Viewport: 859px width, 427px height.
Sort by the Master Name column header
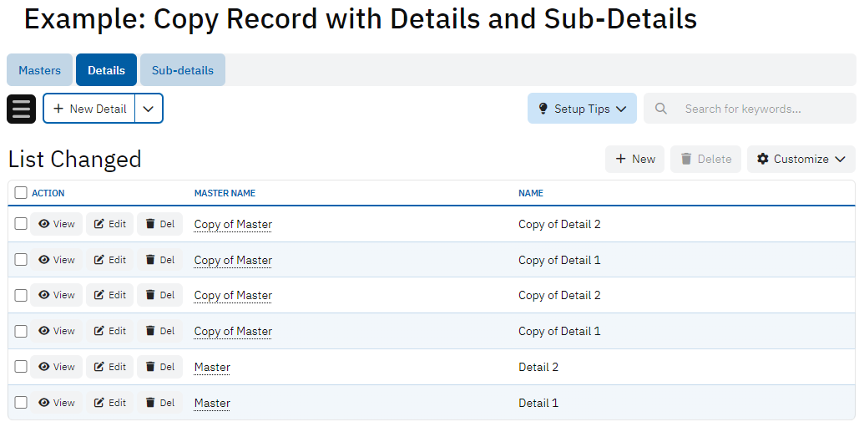point(225,193)
